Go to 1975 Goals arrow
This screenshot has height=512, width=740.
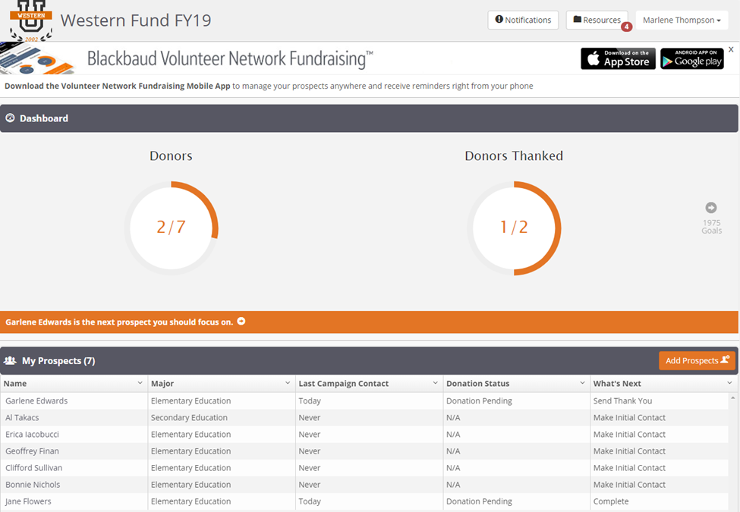pyautogui.click(x=710, y=207)
